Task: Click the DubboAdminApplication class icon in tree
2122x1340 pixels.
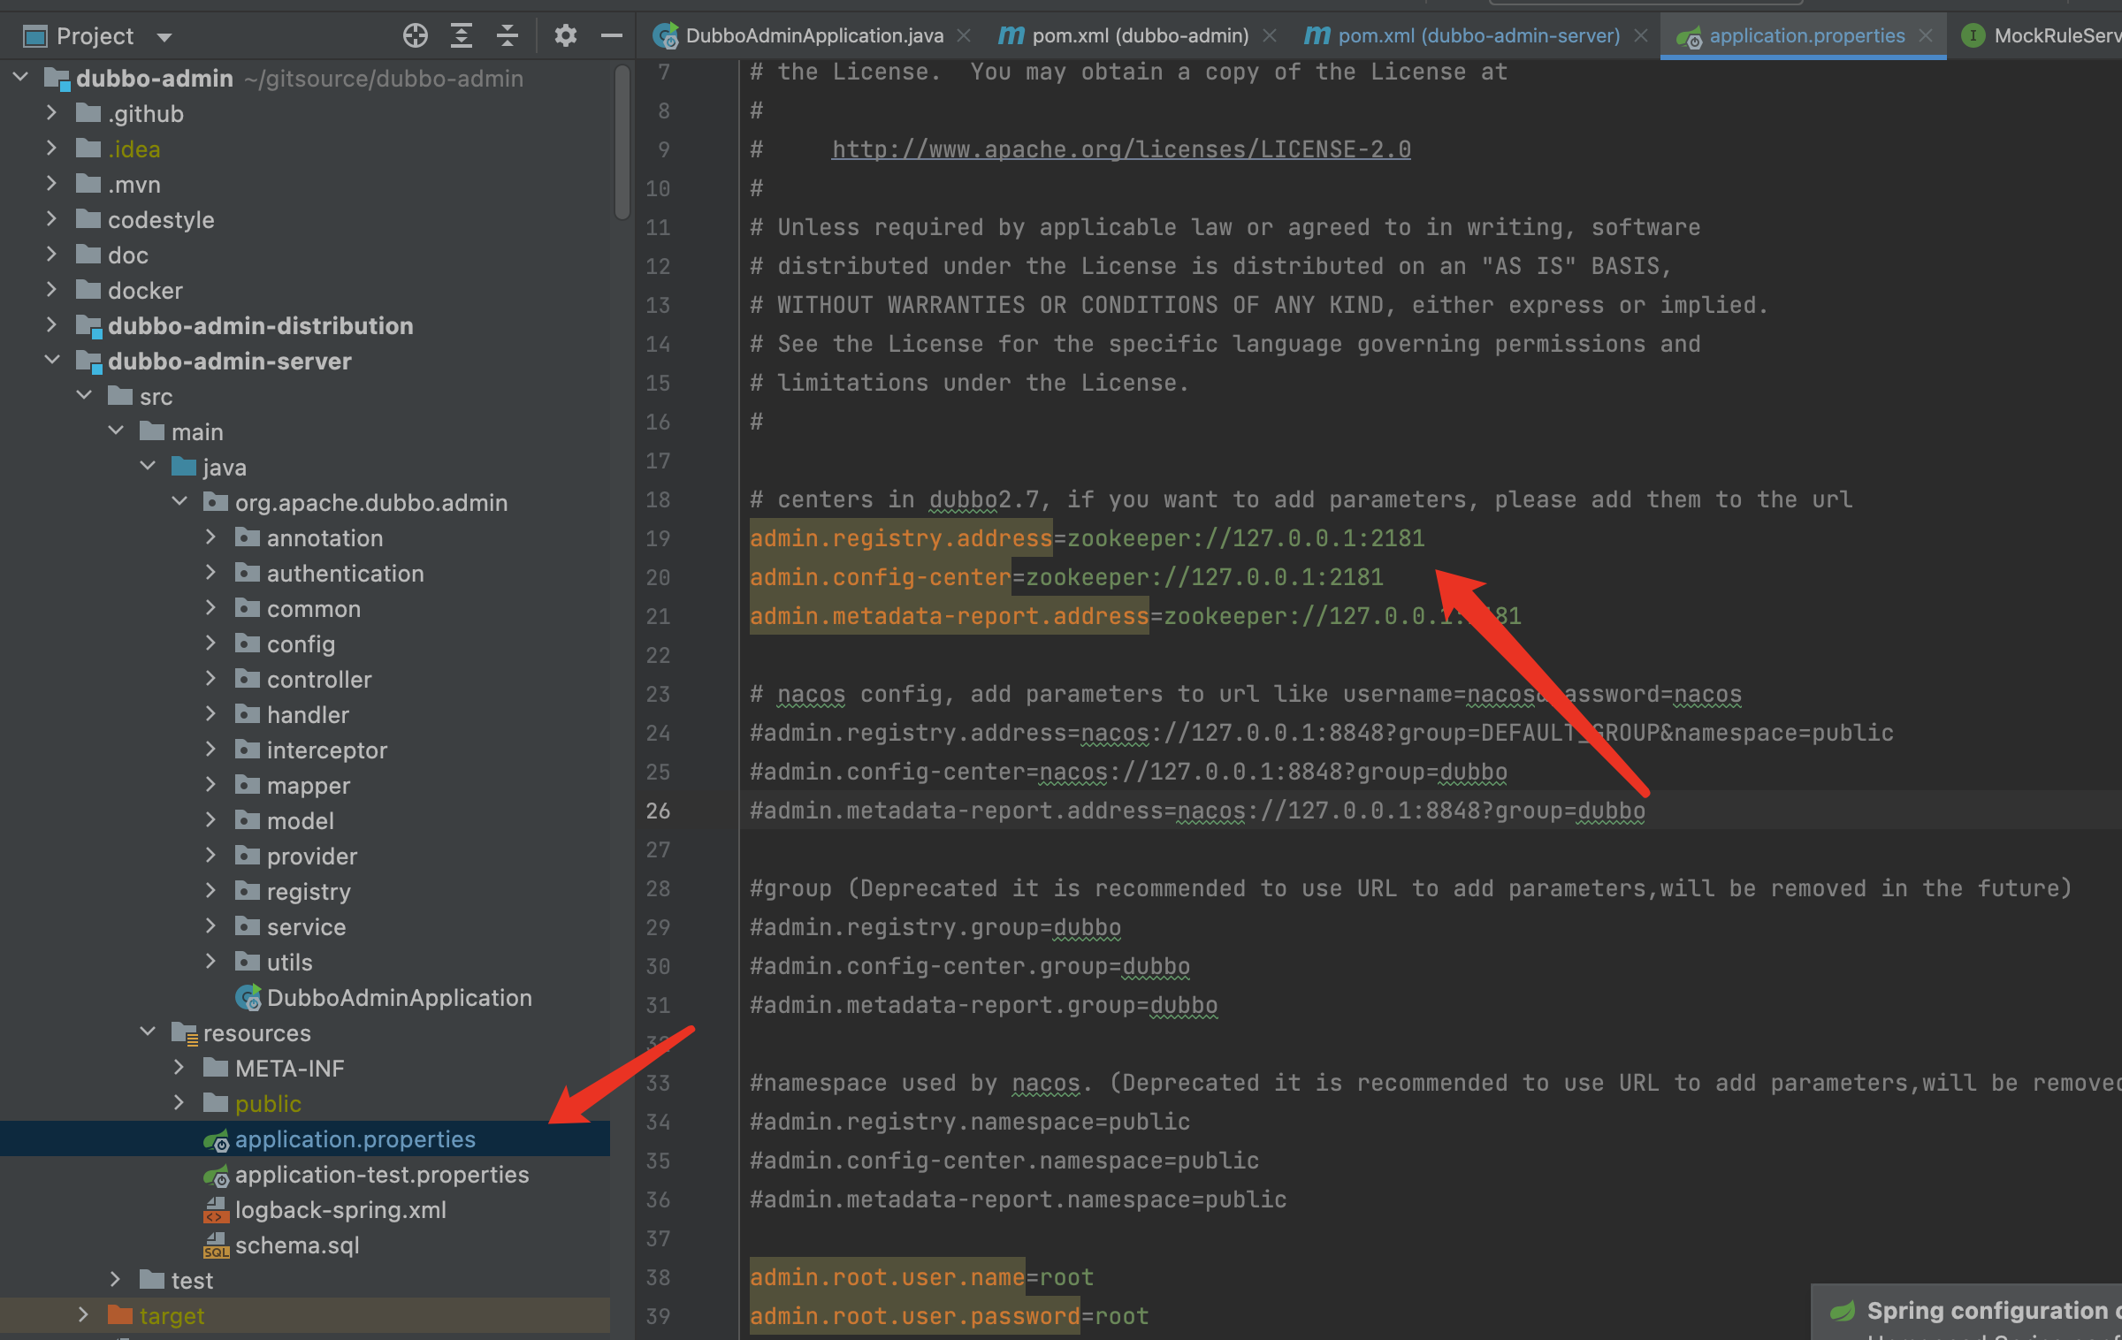Action: click(248, 997)
